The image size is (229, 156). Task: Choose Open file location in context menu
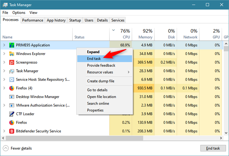[105, 97]
